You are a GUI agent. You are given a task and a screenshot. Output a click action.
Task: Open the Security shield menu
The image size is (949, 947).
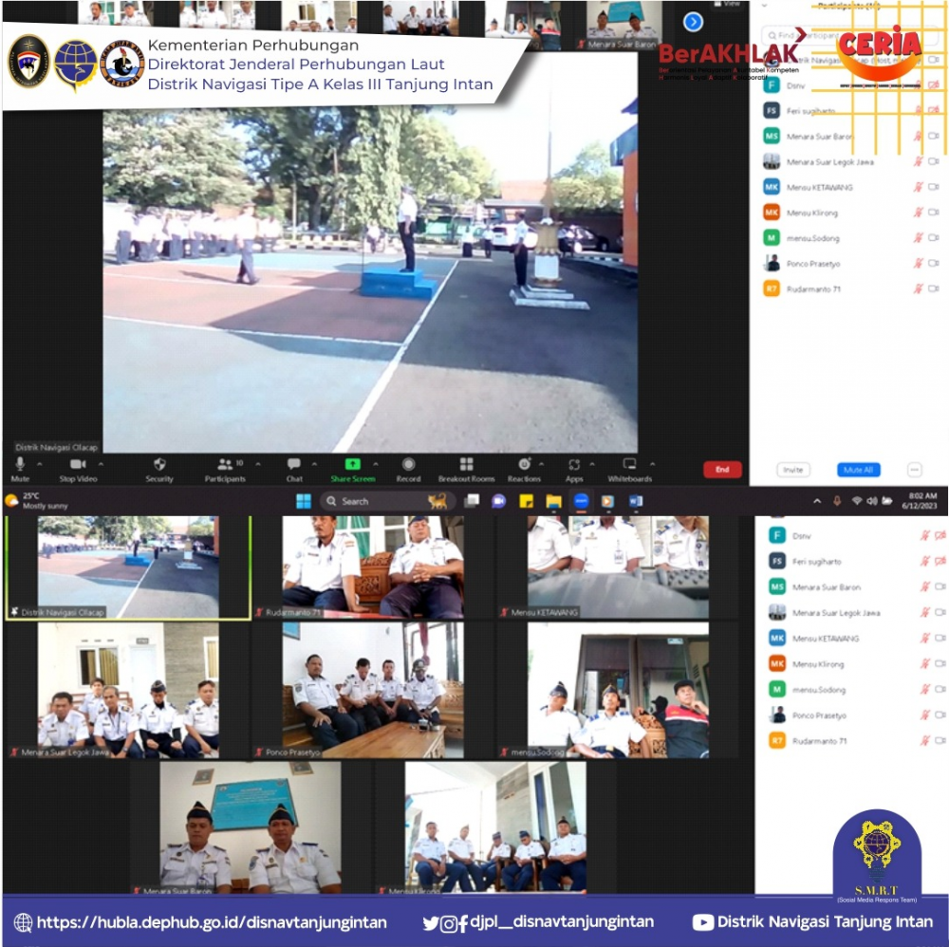(159, 469)
